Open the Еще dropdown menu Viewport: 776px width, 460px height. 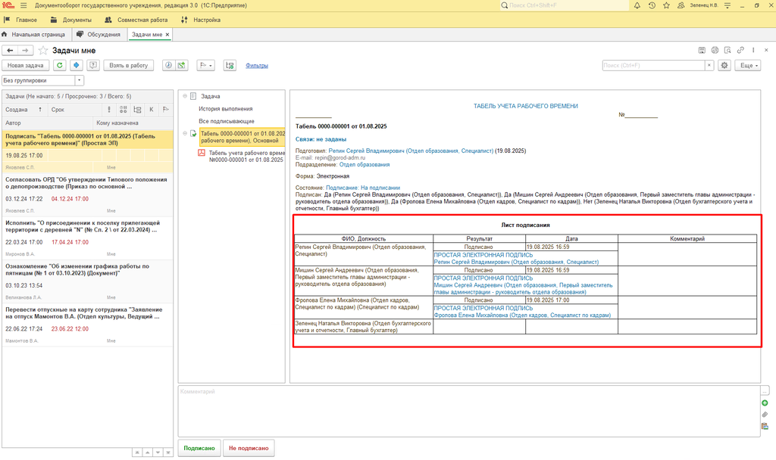tap(746, 66)
